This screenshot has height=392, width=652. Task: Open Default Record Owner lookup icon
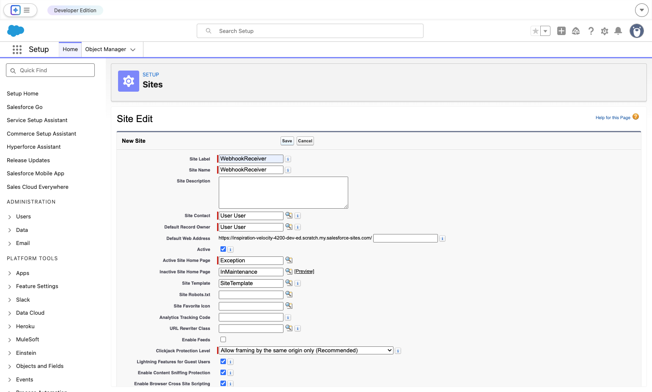coord(289,227)
